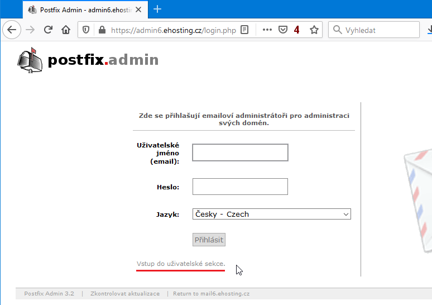Focus the Uživatelské jméno email field
Screen dimensions: 432x305
coord(240,152)
